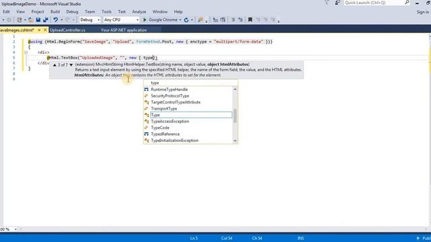Open the Team menu
Screen dimensions: 431x242
point(90,12)
